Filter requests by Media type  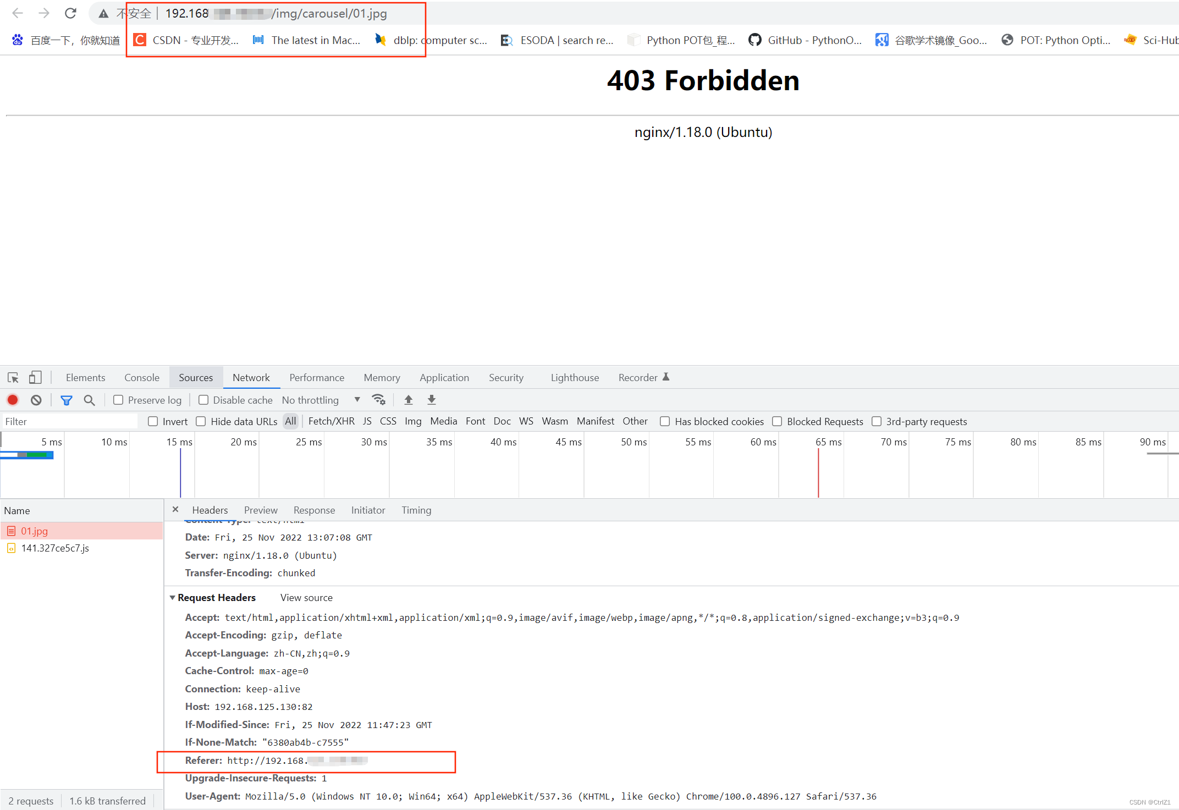[444, 421]
